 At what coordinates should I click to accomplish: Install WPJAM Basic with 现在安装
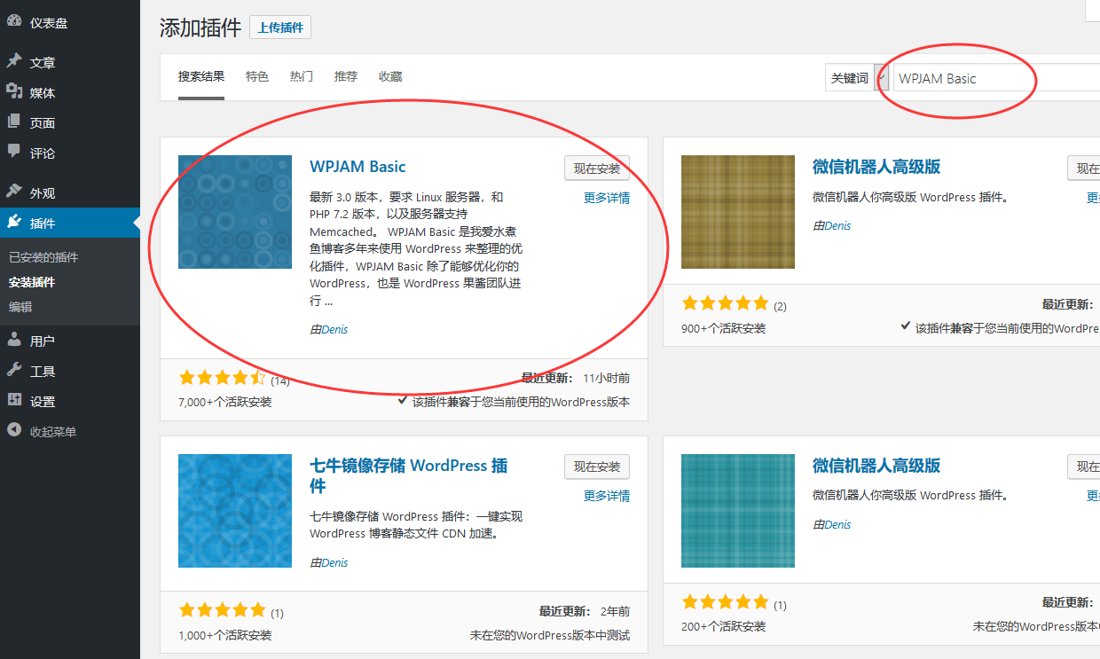coord(597,169)
